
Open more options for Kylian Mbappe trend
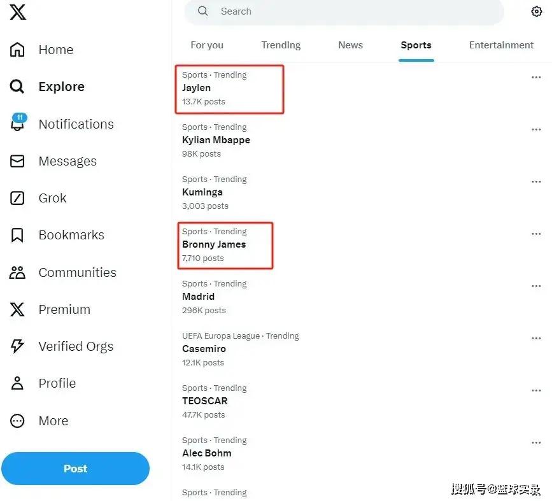pos(536,129)
